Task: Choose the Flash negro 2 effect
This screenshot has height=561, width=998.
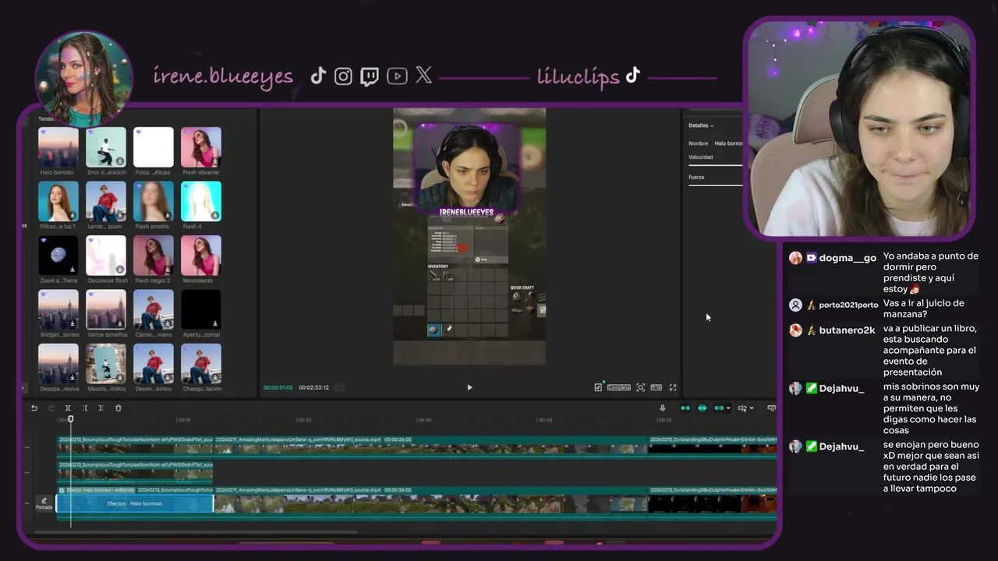Action: (x=154, y=256)
